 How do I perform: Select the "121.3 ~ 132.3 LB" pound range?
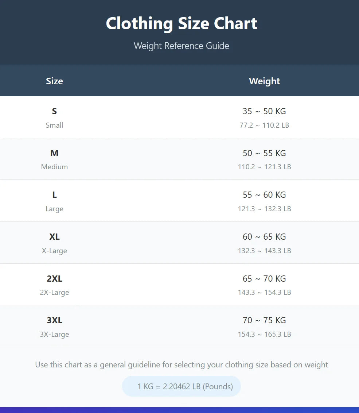tap(264, 209)
